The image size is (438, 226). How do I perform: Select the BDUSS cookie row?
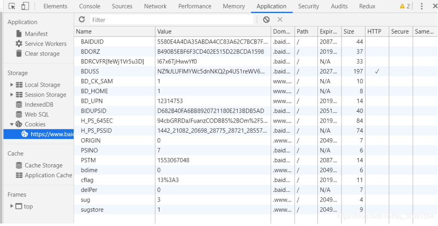coord(256,71)
